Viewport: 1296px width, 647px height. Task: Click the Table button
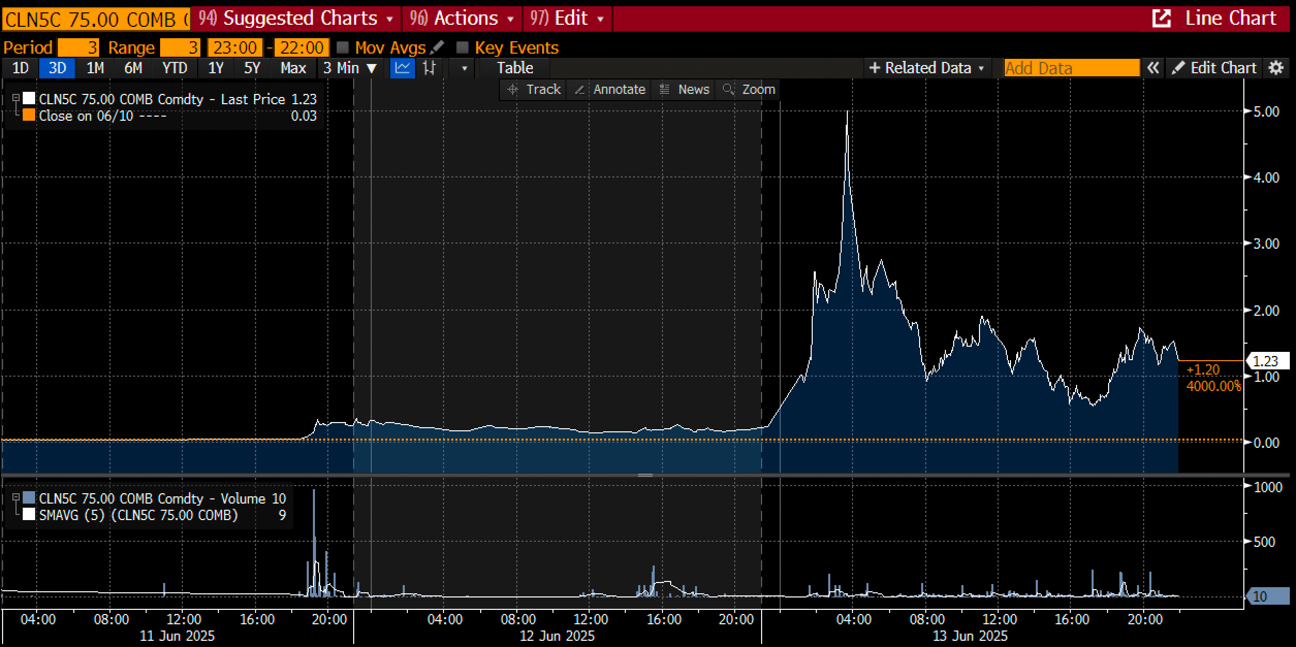click(x=515, y=68)
